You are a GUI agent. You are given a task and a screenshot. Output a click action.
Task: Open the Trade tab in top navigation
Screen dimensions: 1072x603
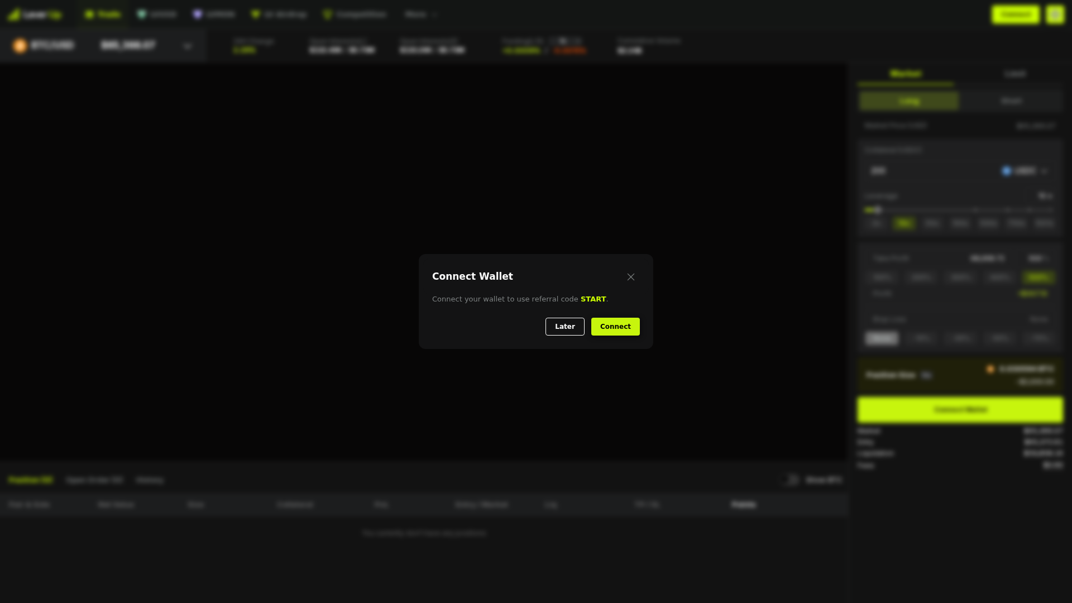pos(103,14)
